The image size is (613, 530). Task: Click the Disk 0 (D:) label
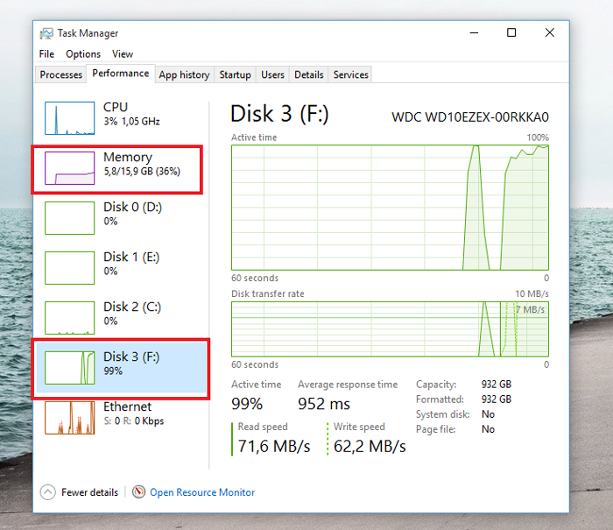click(x=132, y=207)
